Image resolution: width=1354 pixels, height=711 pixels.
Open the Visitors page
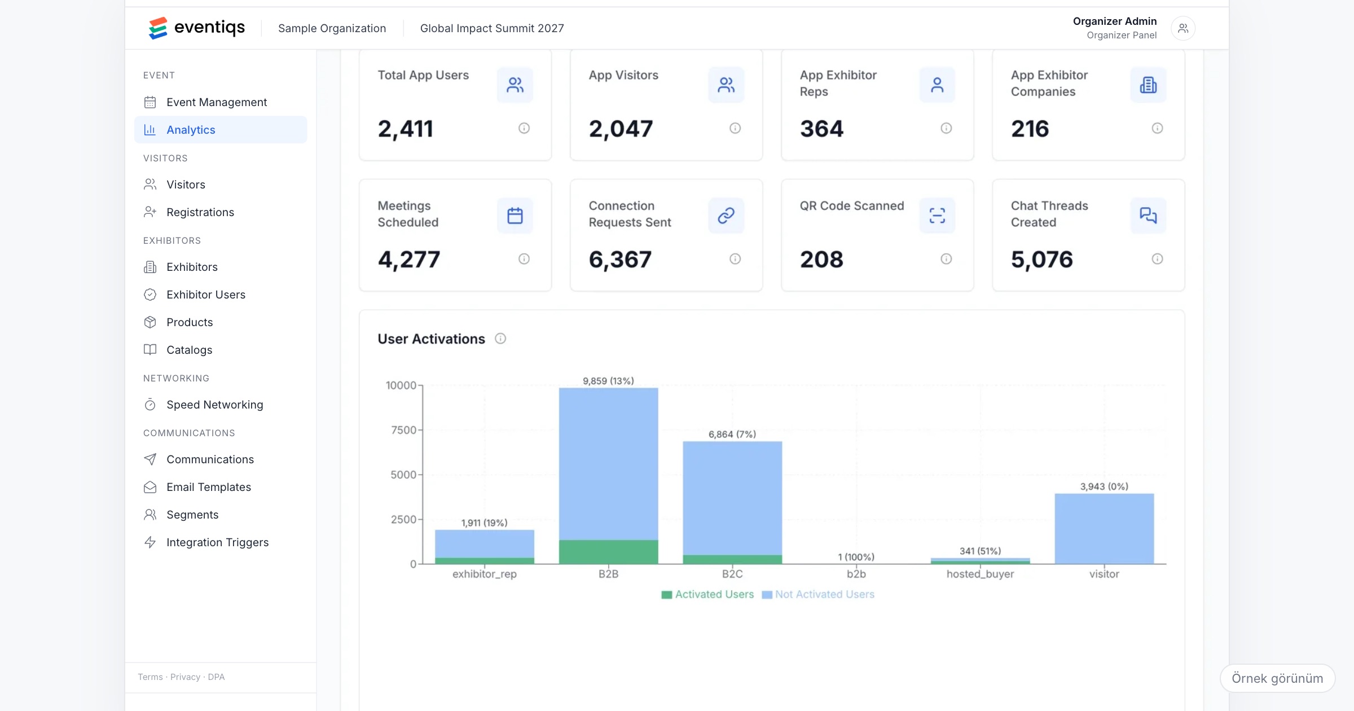221,185
